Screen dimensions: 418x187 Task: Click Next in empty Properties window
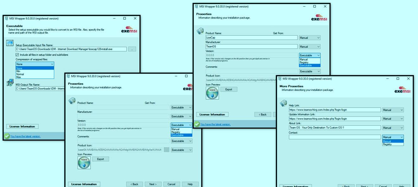tap(153, 184)
